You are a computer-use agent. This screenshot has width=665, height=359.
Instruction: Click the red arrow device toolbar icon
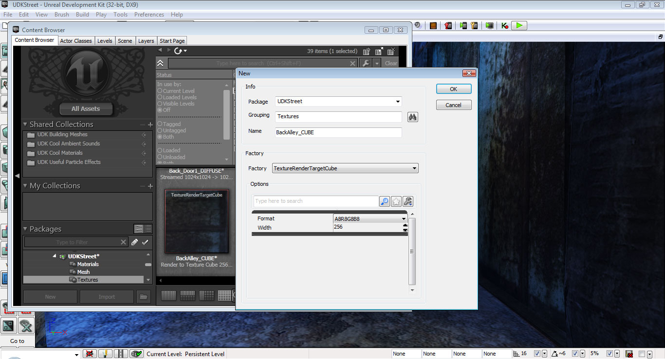pos(448,25)
